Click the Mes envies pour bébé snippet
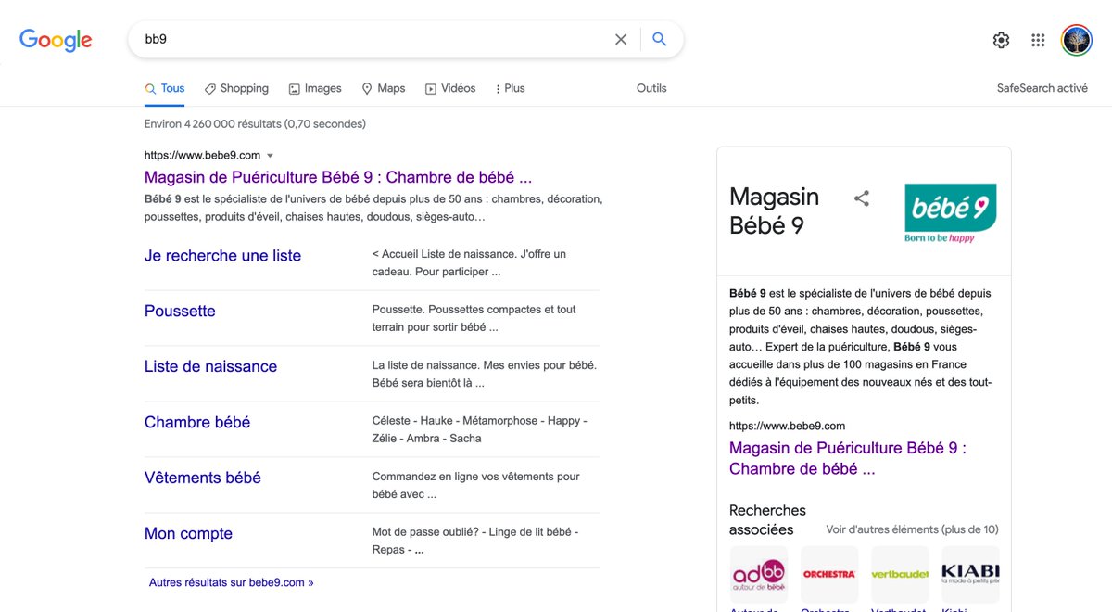 (484, 374)
